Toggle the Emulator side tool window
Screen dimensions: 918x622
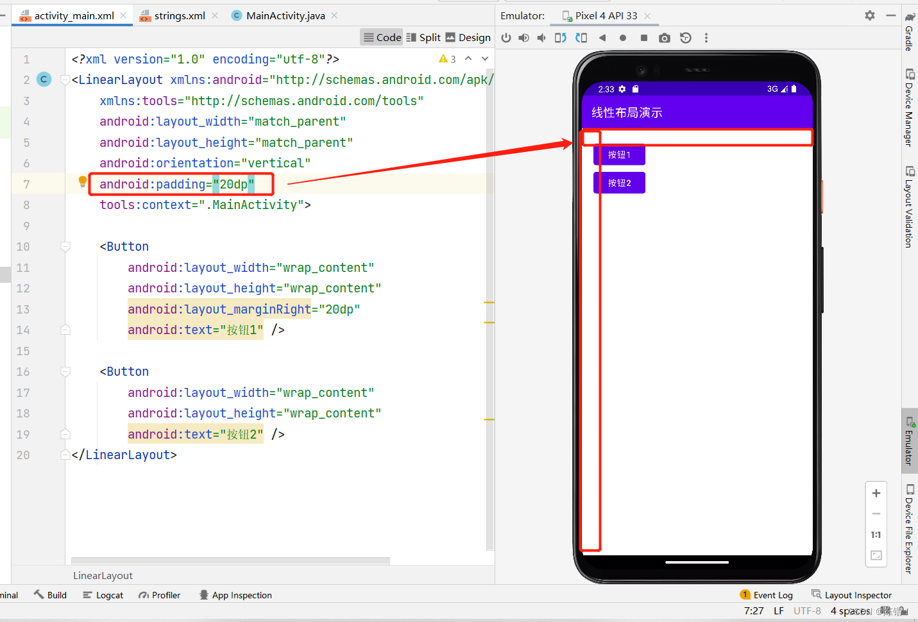coord(910,441)
